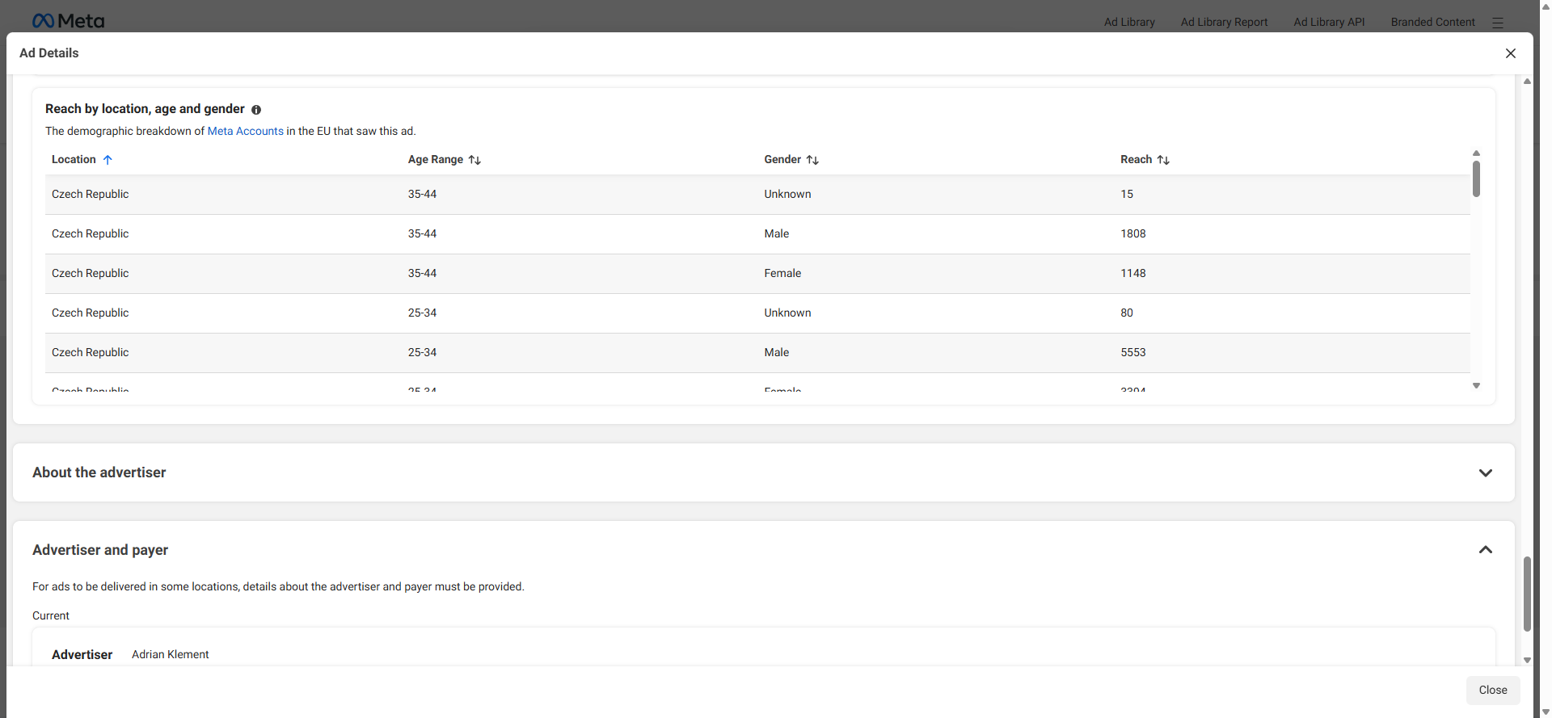Follow the Meta Accounts link
Screen dimensions: 1552x718
pyautogui.click(x=246, y=131)
